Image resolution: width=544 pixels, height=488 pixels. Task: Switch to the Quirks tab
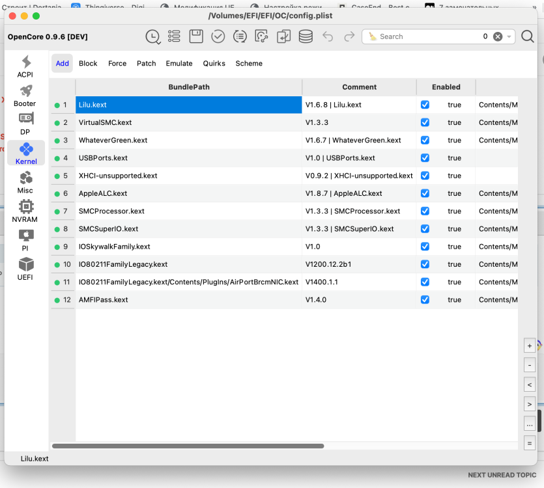[214, 63]
